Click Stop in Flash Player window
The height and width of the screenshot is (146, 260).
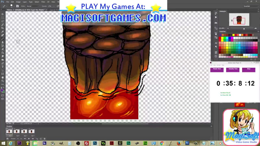click(x=249, y=70)
